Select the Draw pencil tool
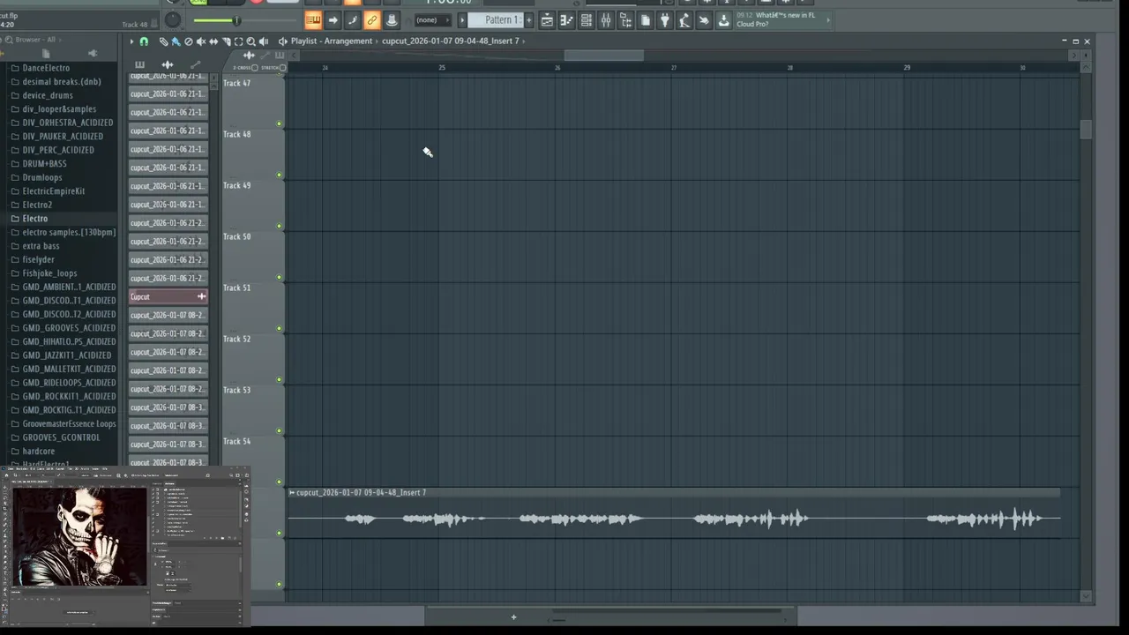This screenshot has width=1129, height=635. 164,41
